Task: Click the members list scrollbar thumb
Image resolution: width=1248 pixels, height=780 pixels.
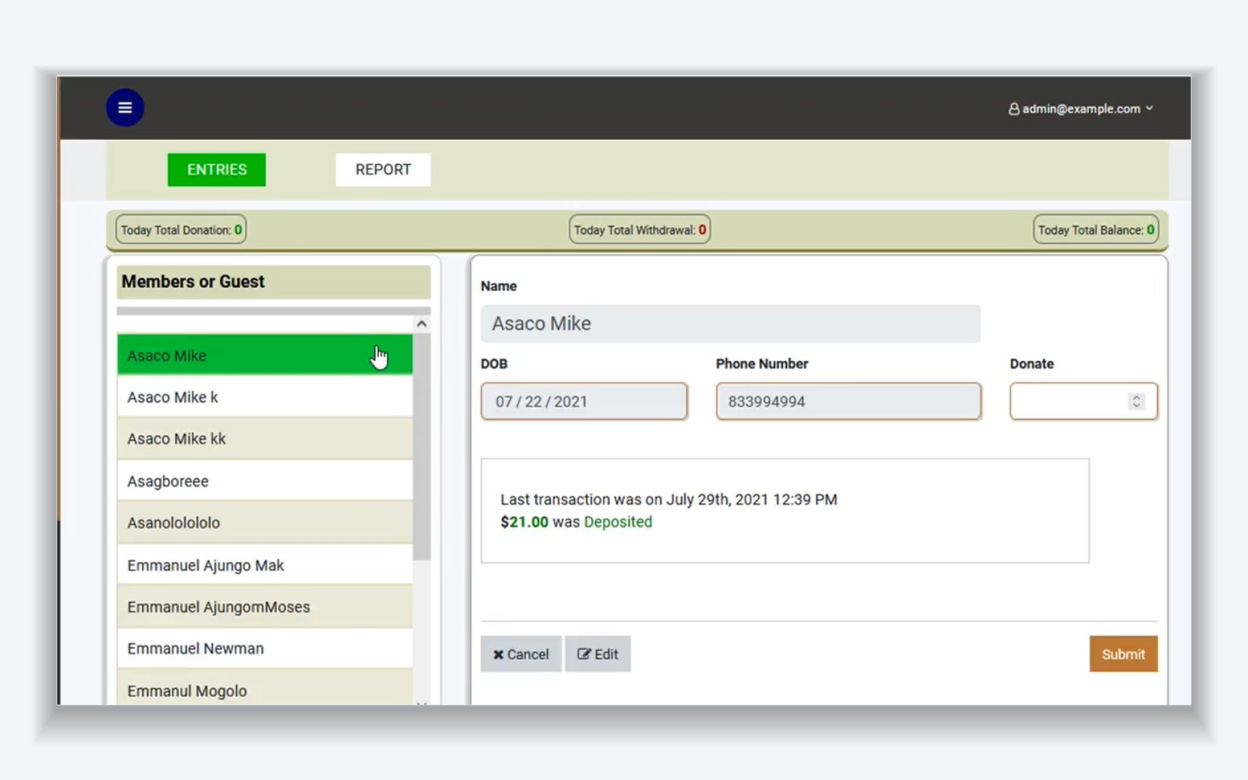Action: tap(422, 447)
